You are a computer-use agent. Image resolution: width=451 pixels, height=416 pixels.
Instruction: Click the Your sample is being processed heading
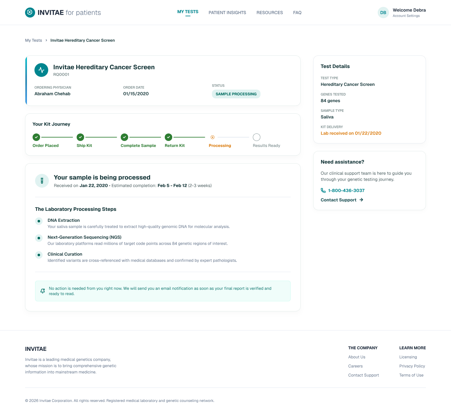[102, 177]
